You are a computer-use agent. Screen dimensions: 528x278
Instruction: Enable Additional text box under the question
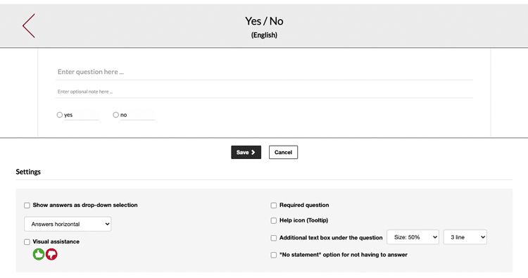click(273, 238)
